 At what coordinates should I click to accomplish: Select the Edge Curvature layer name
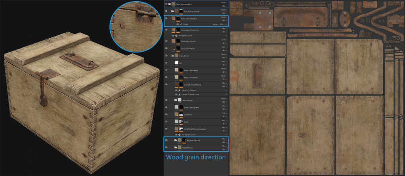(190, 78)
